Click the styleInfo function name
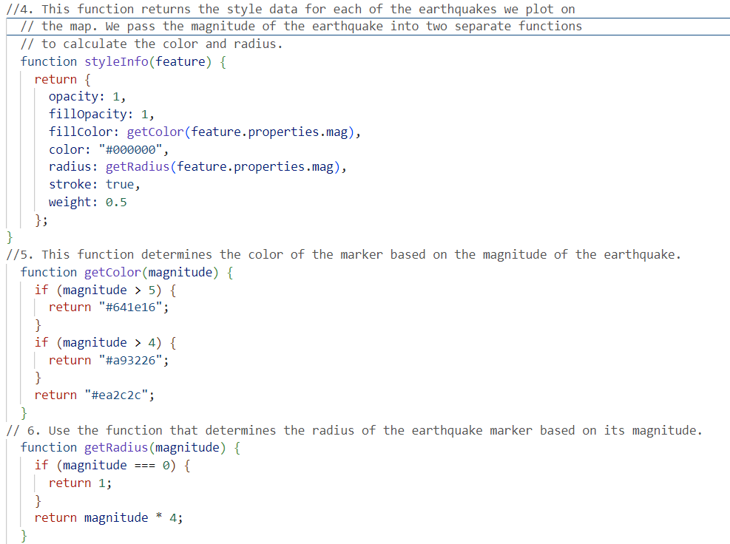The width and height of the screenshot is (730, 544). point(116,61)
